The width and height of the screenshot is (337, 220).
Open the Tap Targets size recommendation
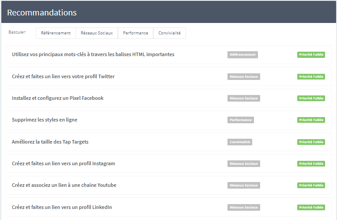click(50, 142)
